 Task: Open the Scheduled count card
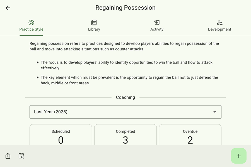pyautogui.click(x=61, y=135)
